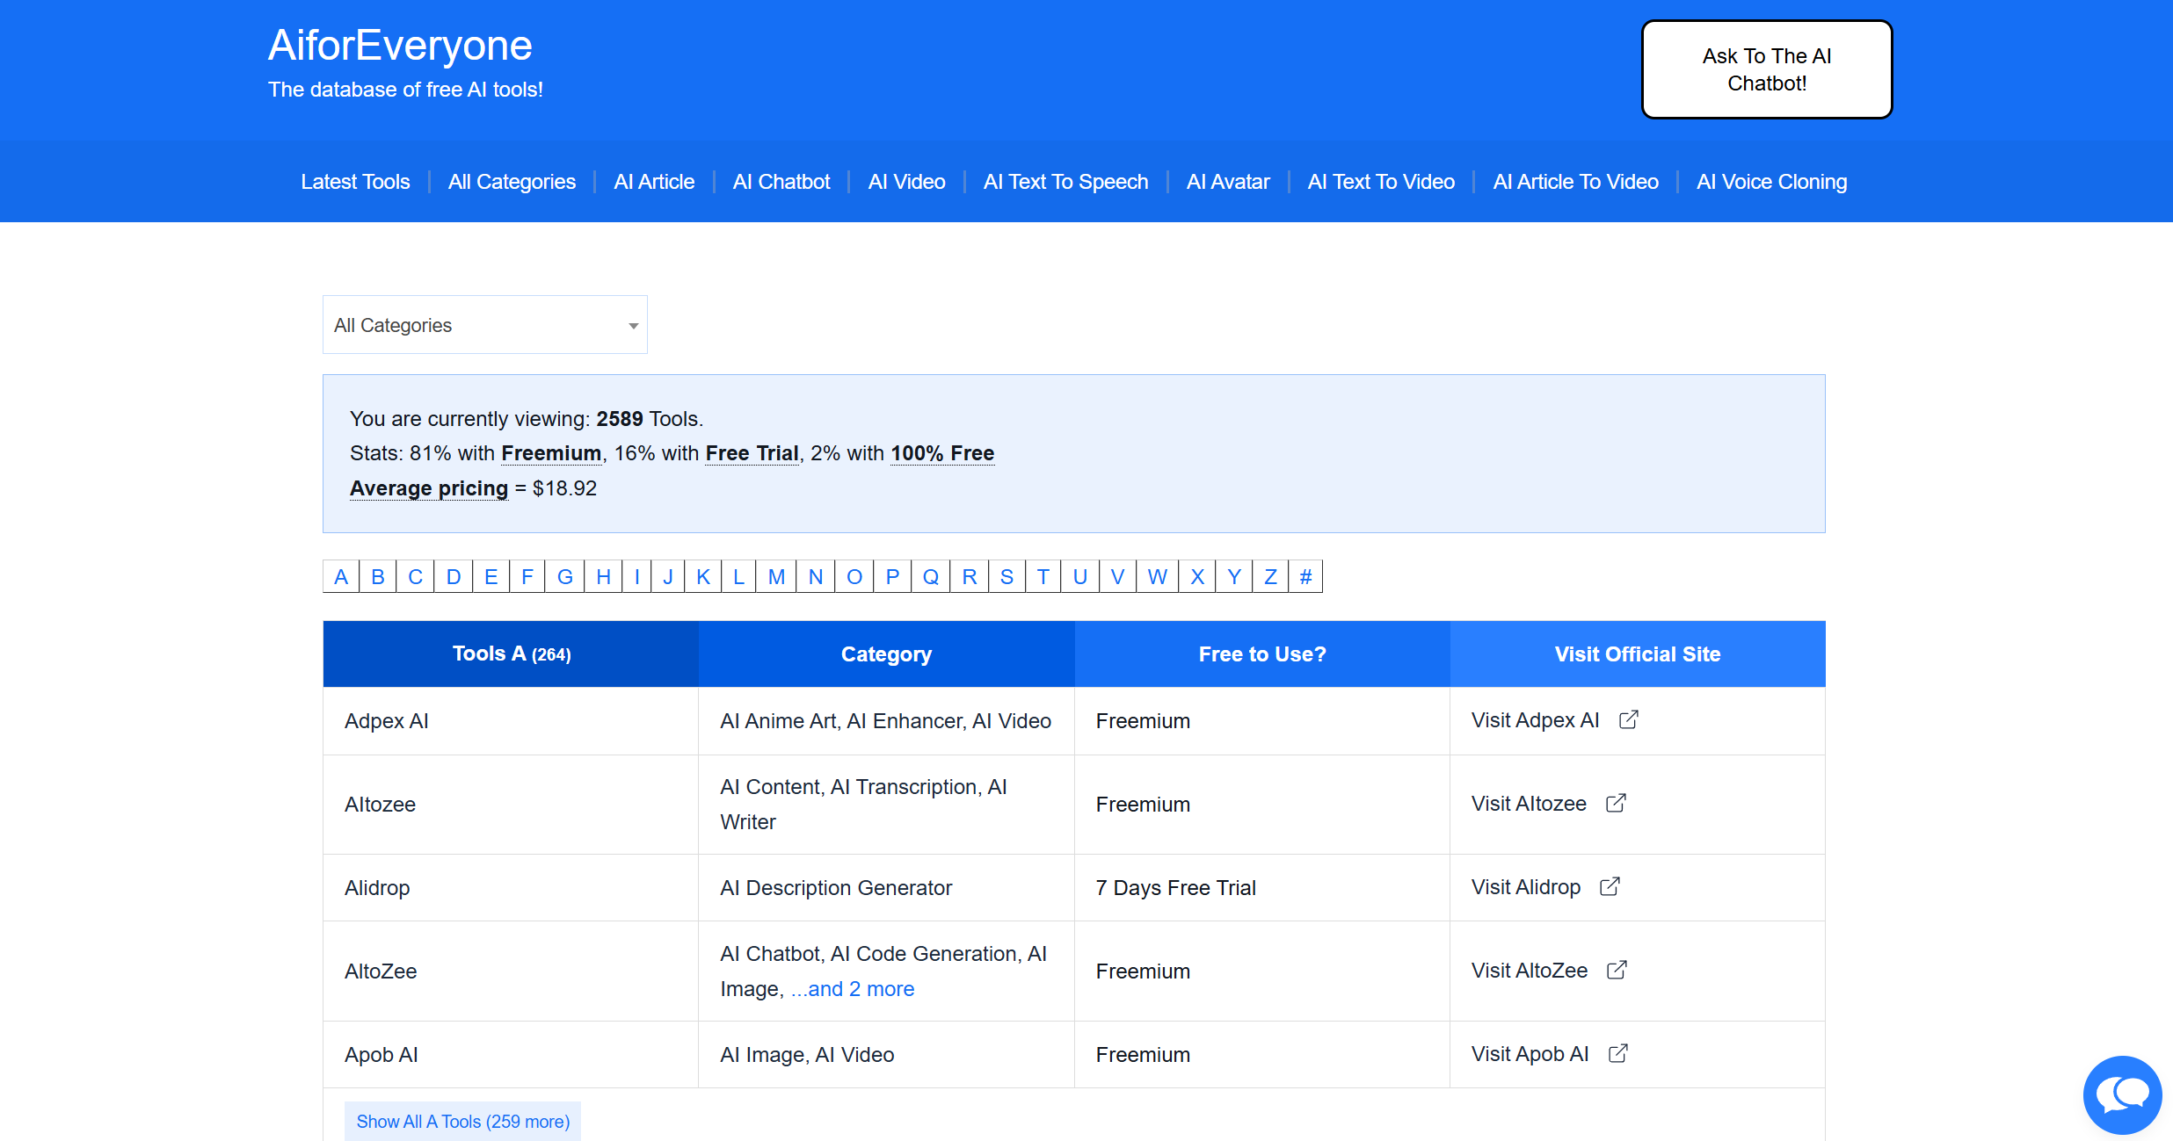The height and width of the screenshot is (1141, 2173).
Task: Click Visit Apob AI link text
Action: pos(1530,1054)
